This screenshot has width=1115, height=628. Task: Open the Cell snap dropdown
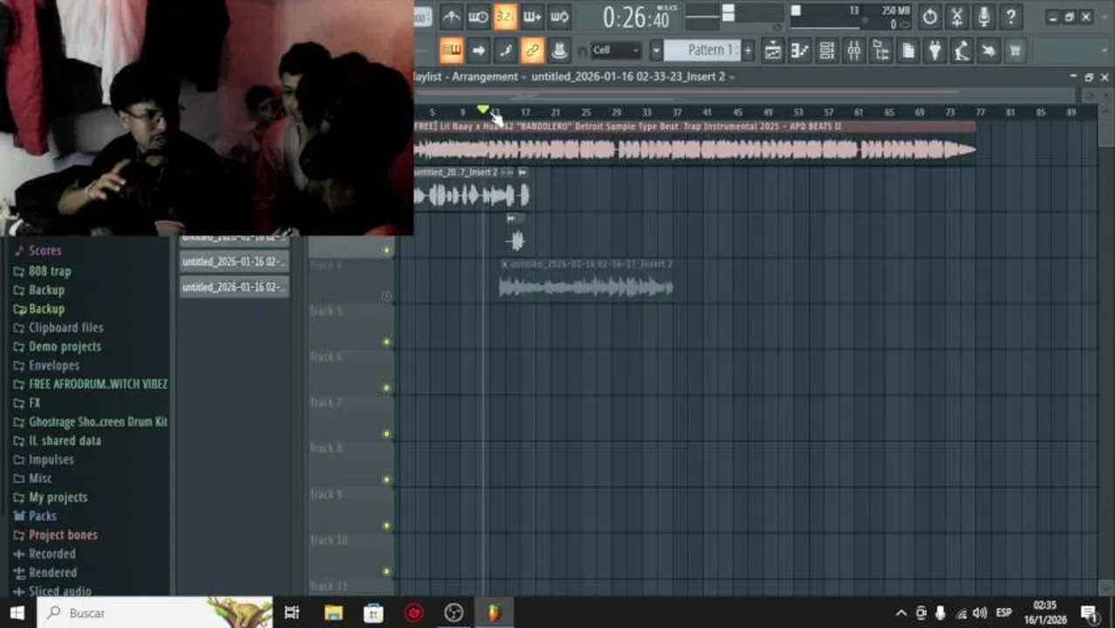(x=616, y=51)
